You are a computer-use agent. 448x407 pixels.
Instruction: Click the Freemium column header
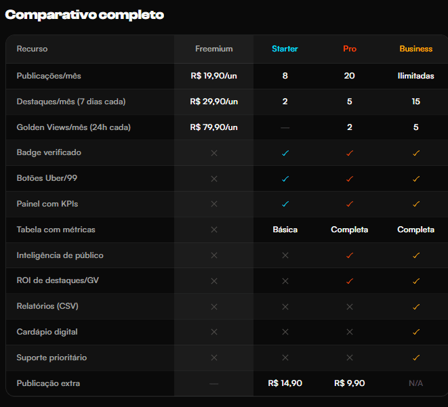214,49
